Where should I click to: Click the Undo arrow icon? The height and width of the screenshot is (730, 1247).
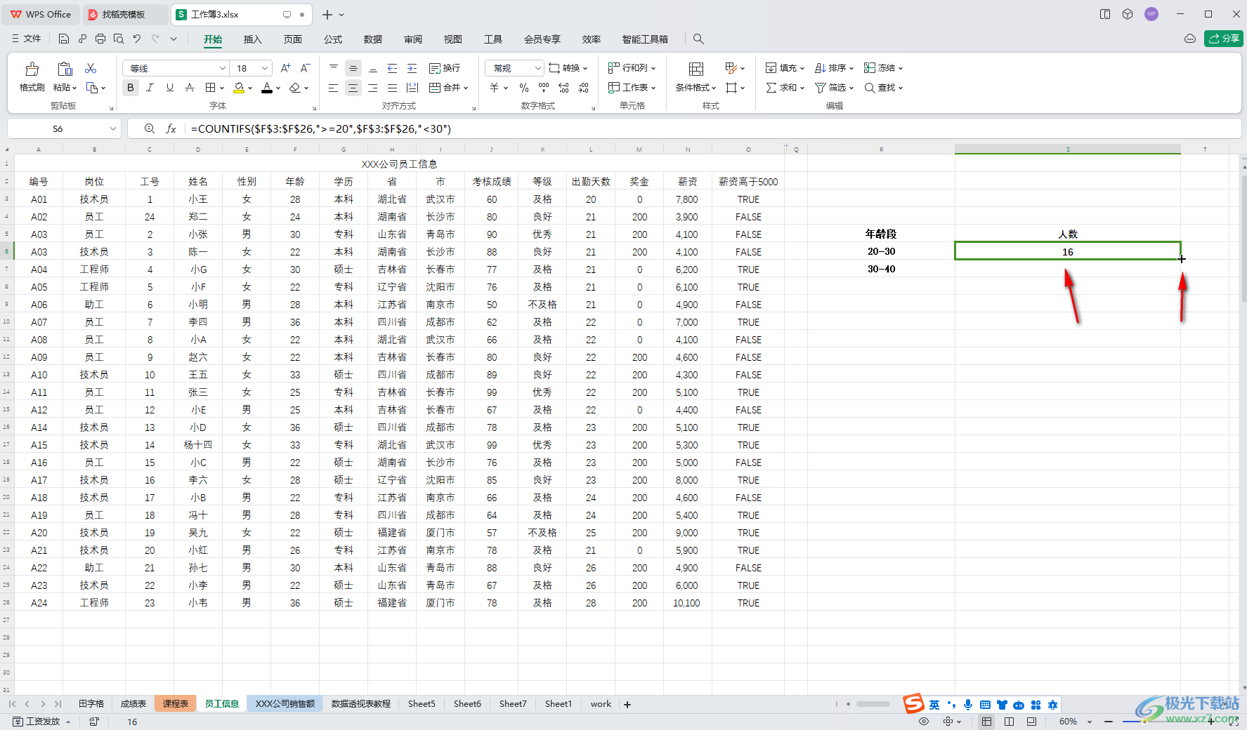point(137,39)
